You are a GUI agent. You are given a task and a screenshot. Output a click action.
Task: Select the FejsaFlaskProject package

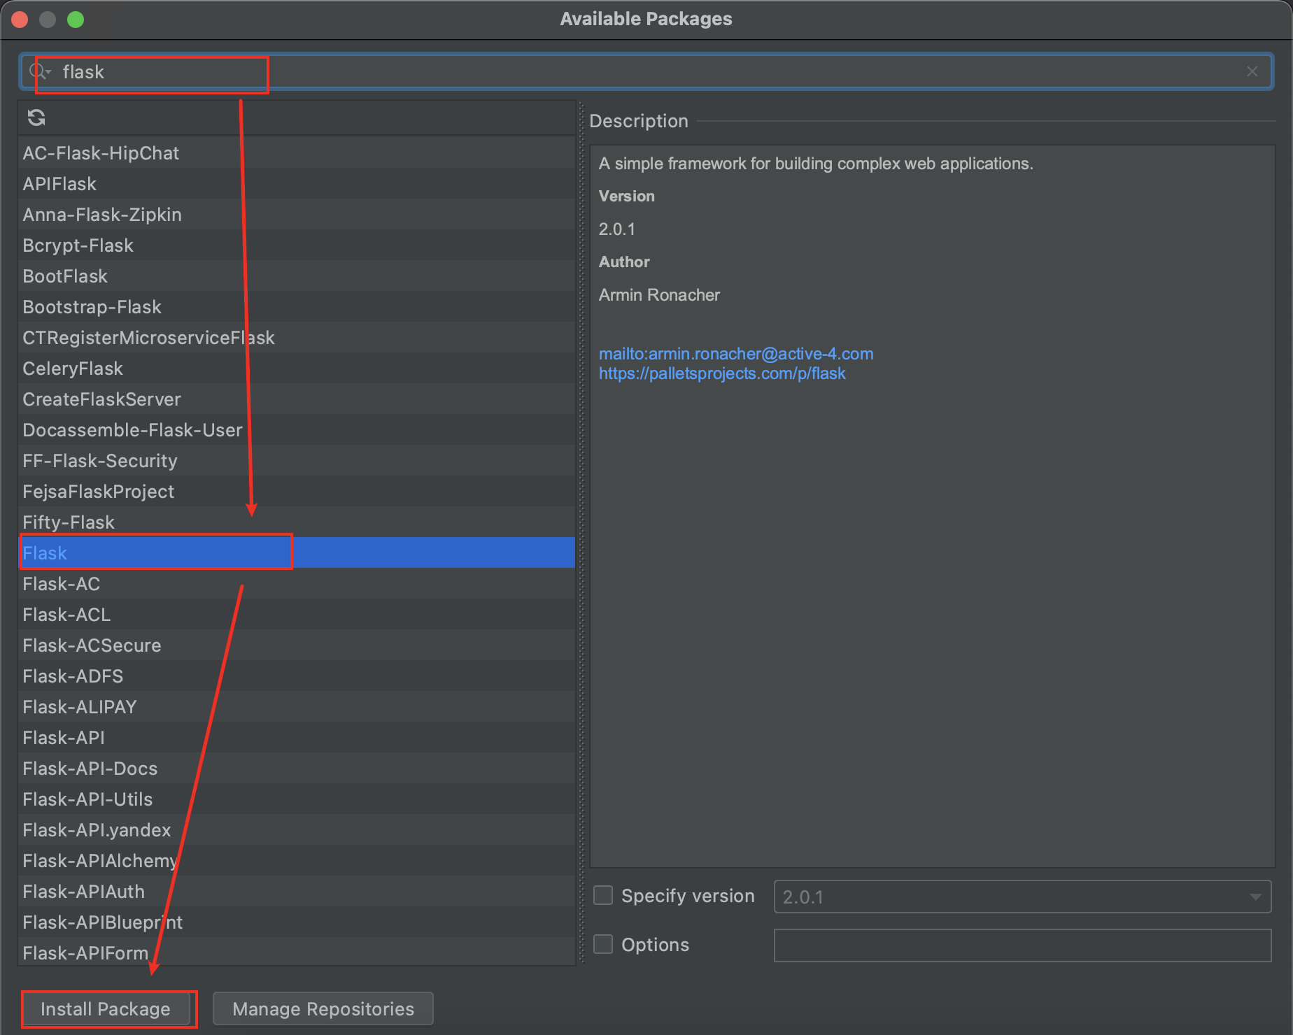(297, 491)
